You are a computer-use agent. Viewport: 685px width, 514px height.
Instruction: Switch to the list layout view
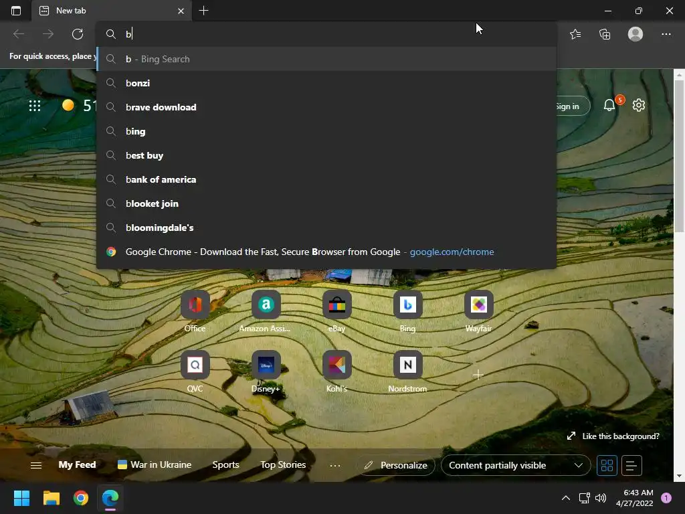pyautogui.click(x=631, y=466)
